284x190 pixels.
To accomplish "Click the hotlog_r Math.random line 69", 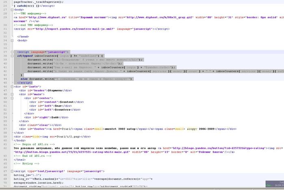I will [x=83, y=179].
